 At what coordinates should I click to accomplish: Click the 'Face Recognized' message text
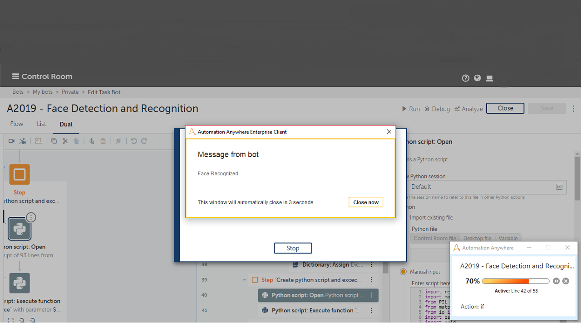(218, 173)
